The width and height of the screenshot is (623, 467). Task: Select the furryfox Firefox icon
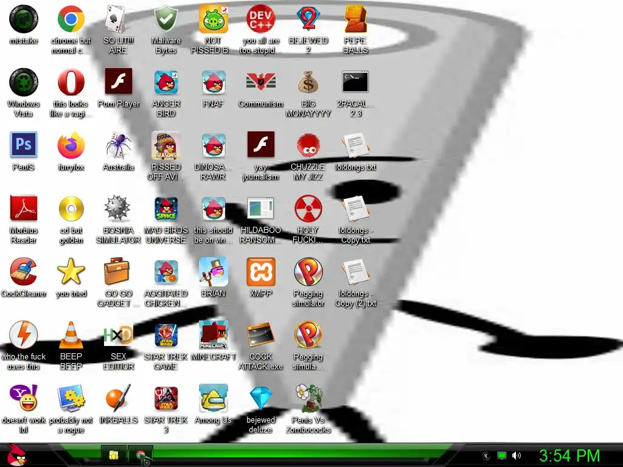tap(71, 145)
